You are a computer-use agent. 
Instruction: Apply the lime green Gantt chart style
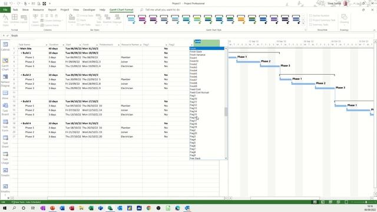[x=197, y=19]
